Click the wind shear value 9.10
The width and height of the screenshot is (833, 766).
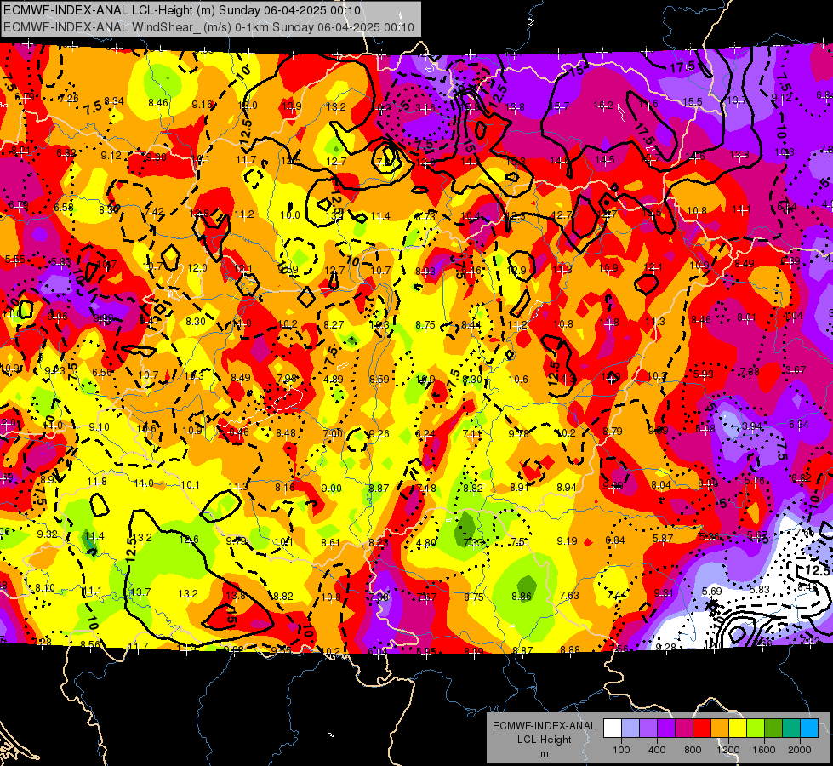pos(100,427)
